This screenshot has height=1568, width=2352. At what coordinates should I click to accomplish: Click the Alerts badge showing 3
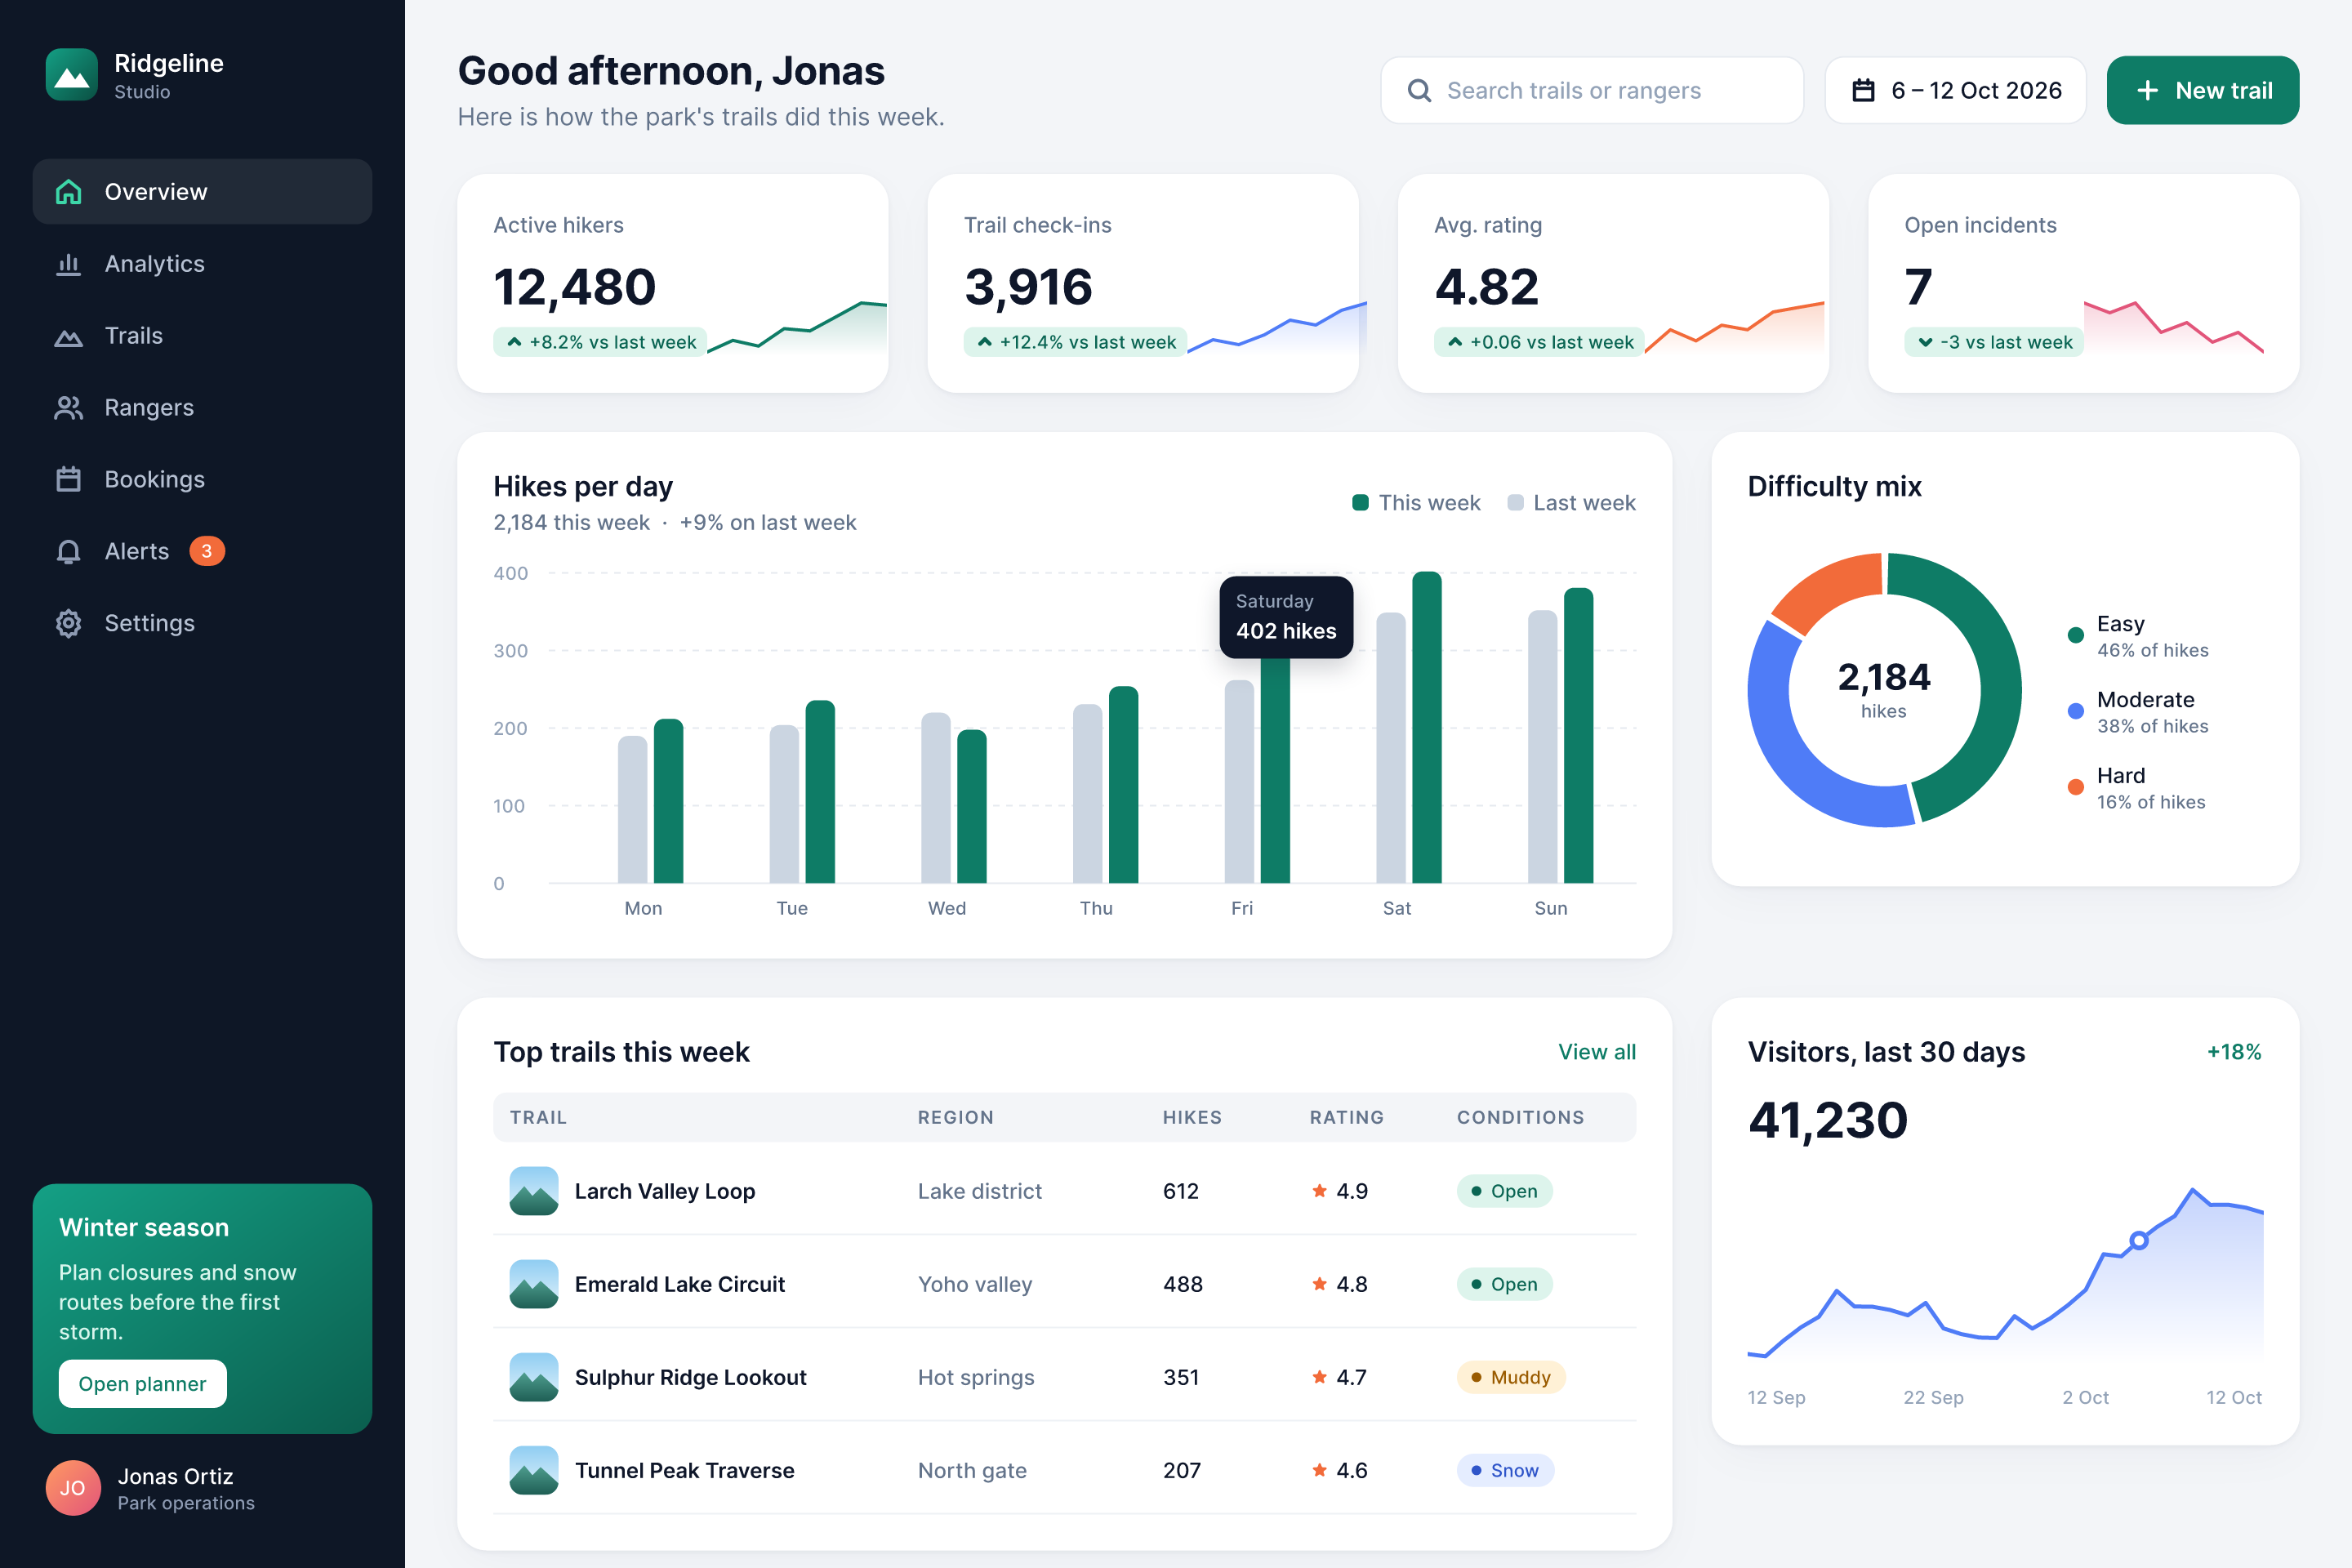207,551
